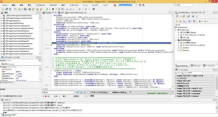Toggle AlignWithMargins False checkbox
The height and width of the screenshot is (117, 218).
coord(17,74)
